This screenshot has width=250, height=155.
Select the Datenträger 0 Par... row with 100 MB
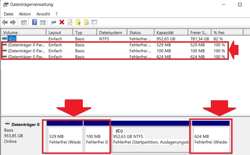(x=26, y=51)
